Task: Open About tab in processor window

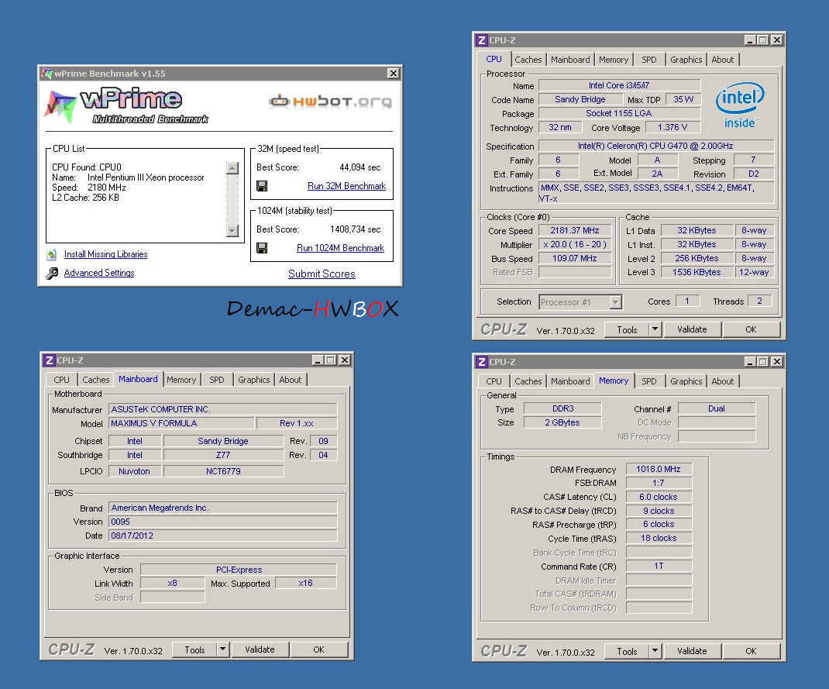Action: 722,60
